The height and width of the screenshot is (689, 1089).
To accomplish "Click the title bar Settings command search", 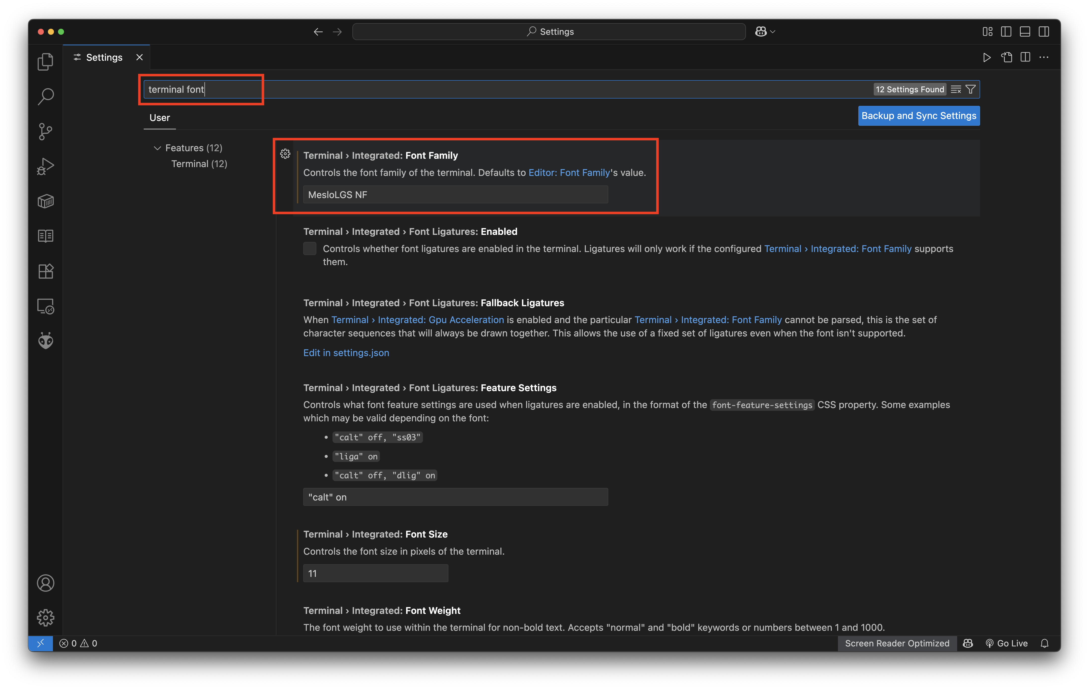I will (x=549, y=32).
